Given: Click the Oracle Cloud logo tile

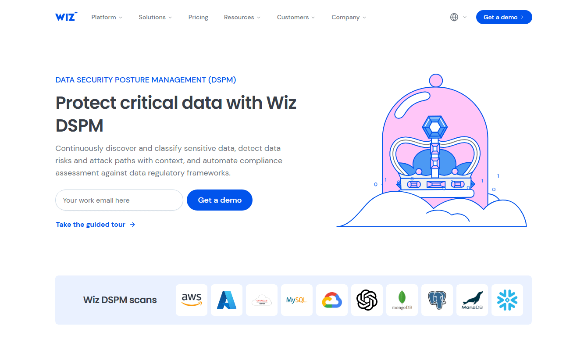Looking at the screenshot, I should [x=262, y=300].
